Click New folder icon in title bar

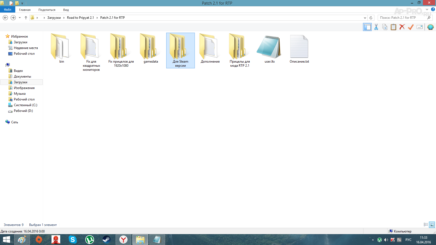point(17,3)
